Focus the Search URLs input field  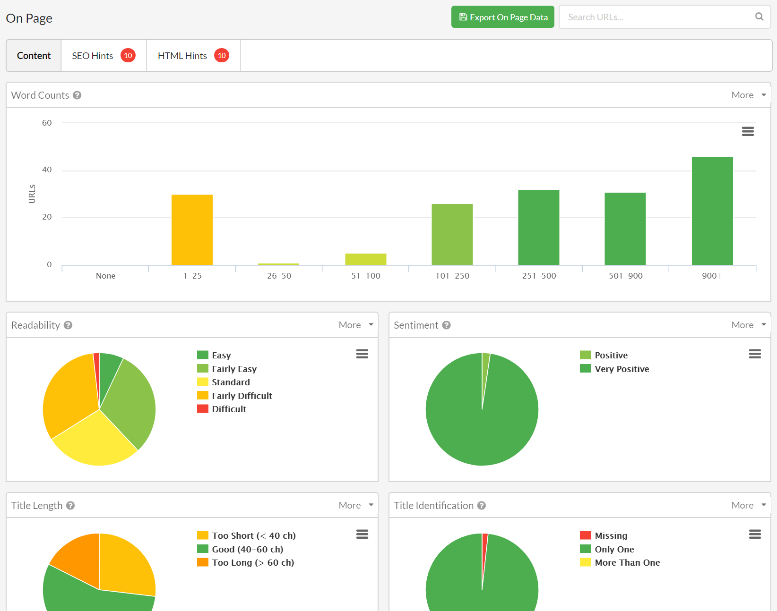(665, 17)
